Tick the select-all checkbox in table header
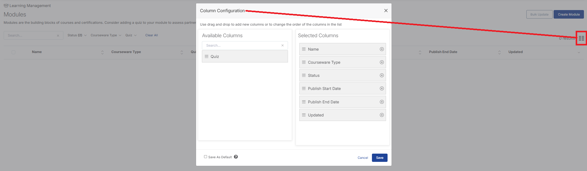Screen dimensions: 587x171 point(13,52)
